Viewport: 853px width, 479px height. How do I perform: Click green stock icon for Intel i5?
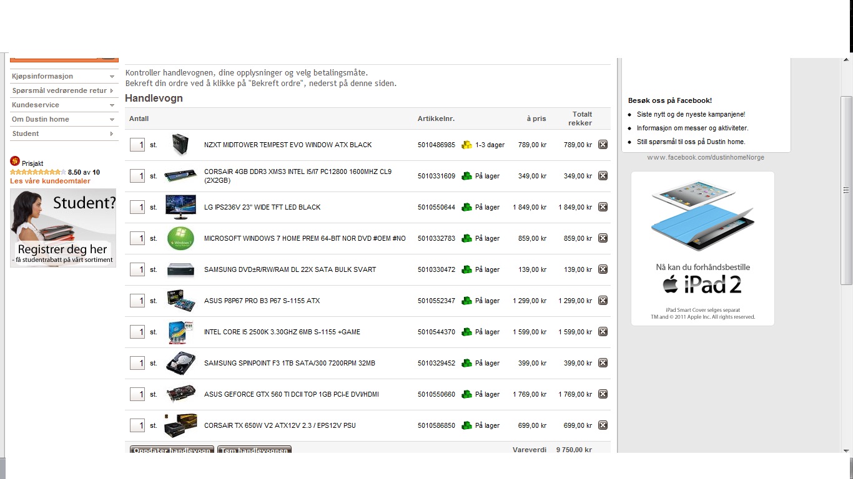pyautogui.click(x=466, y=332)
